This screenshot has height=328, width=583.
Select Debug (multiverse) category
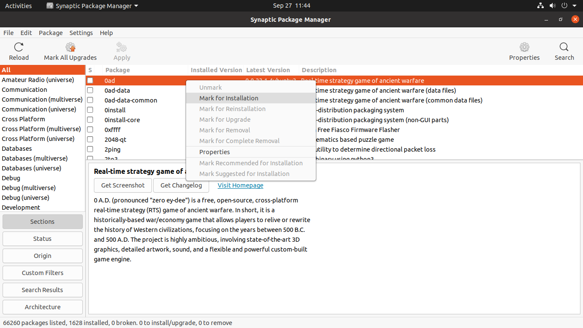tap(43, 188)
